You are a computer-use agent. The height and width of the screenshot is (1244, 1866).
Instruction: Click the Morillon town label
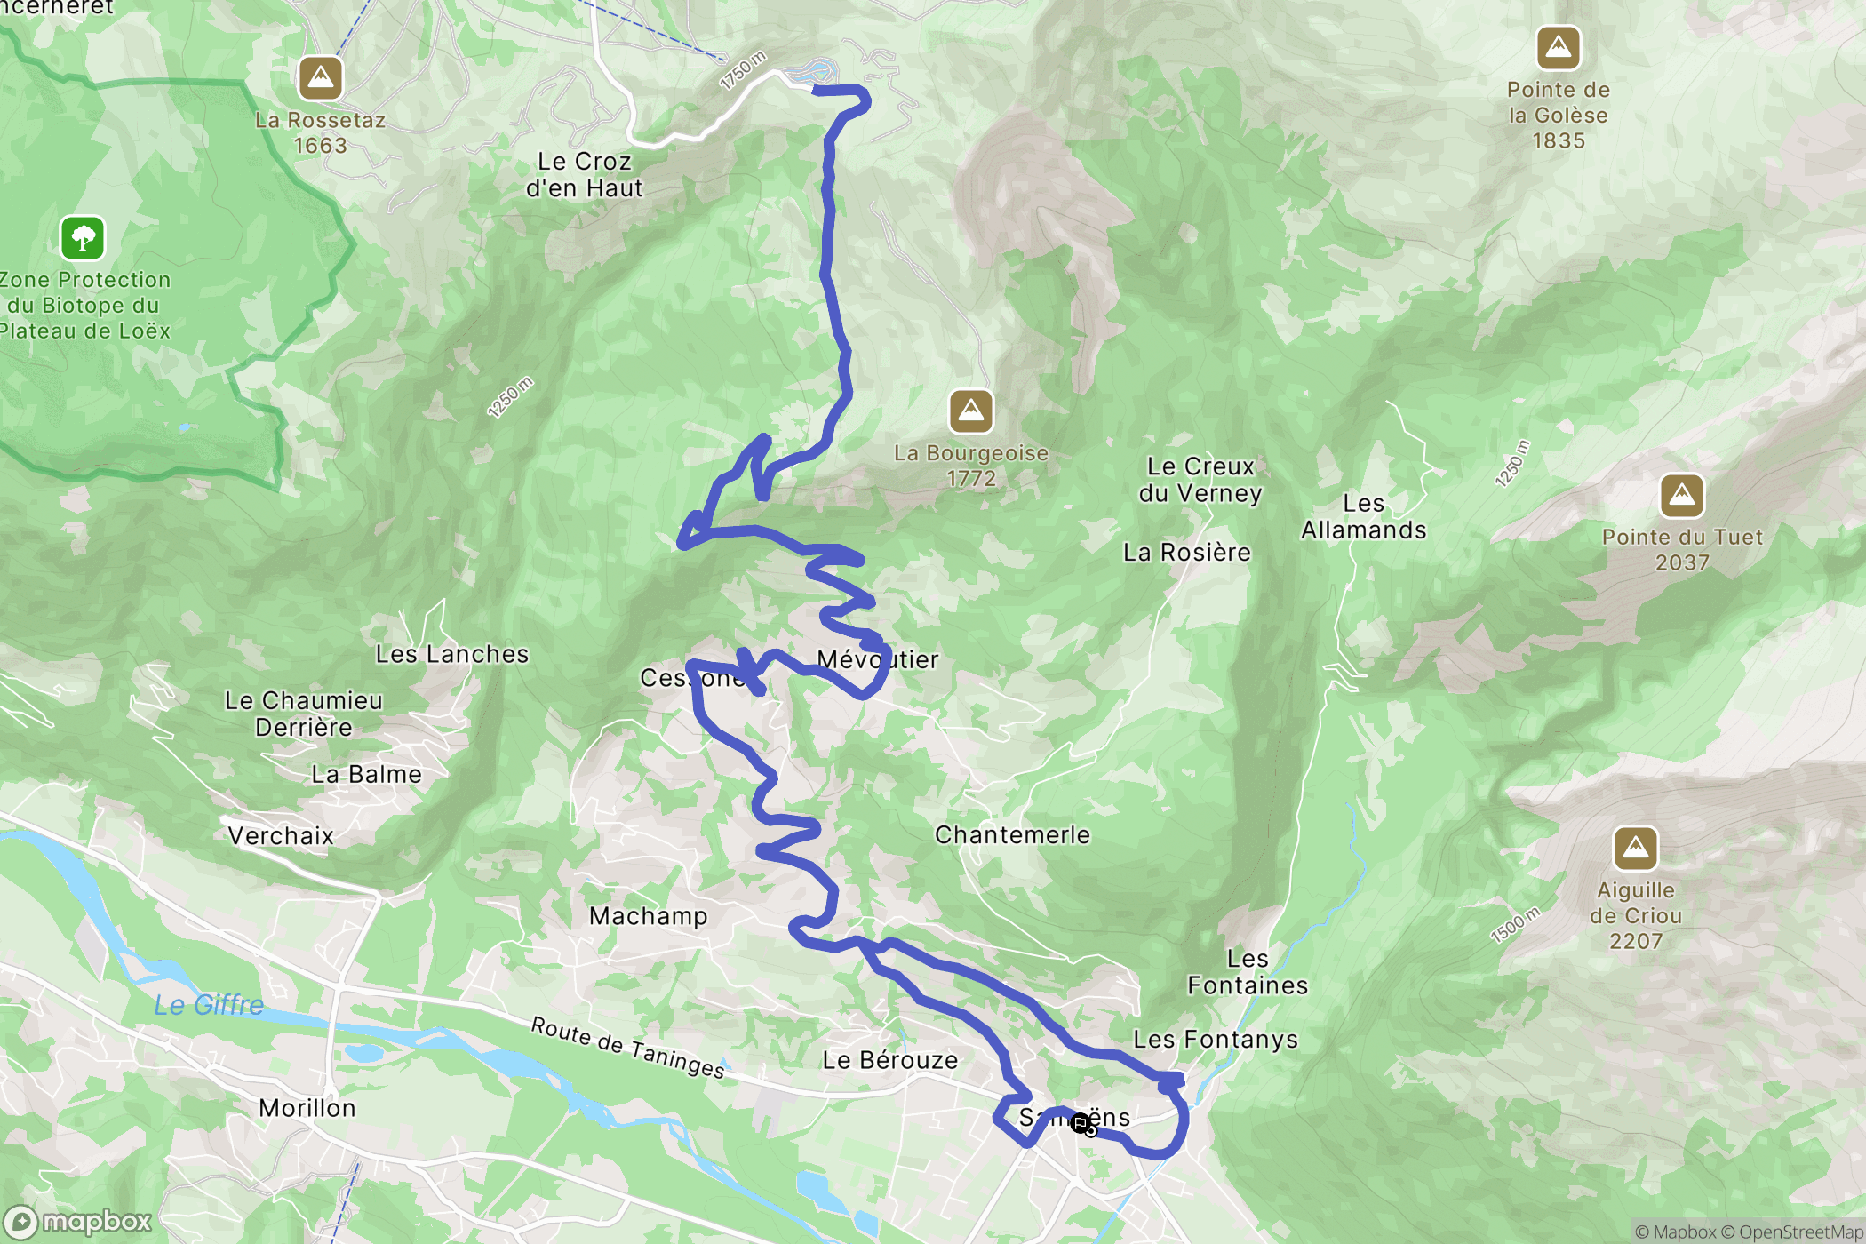coord(307,1108)
